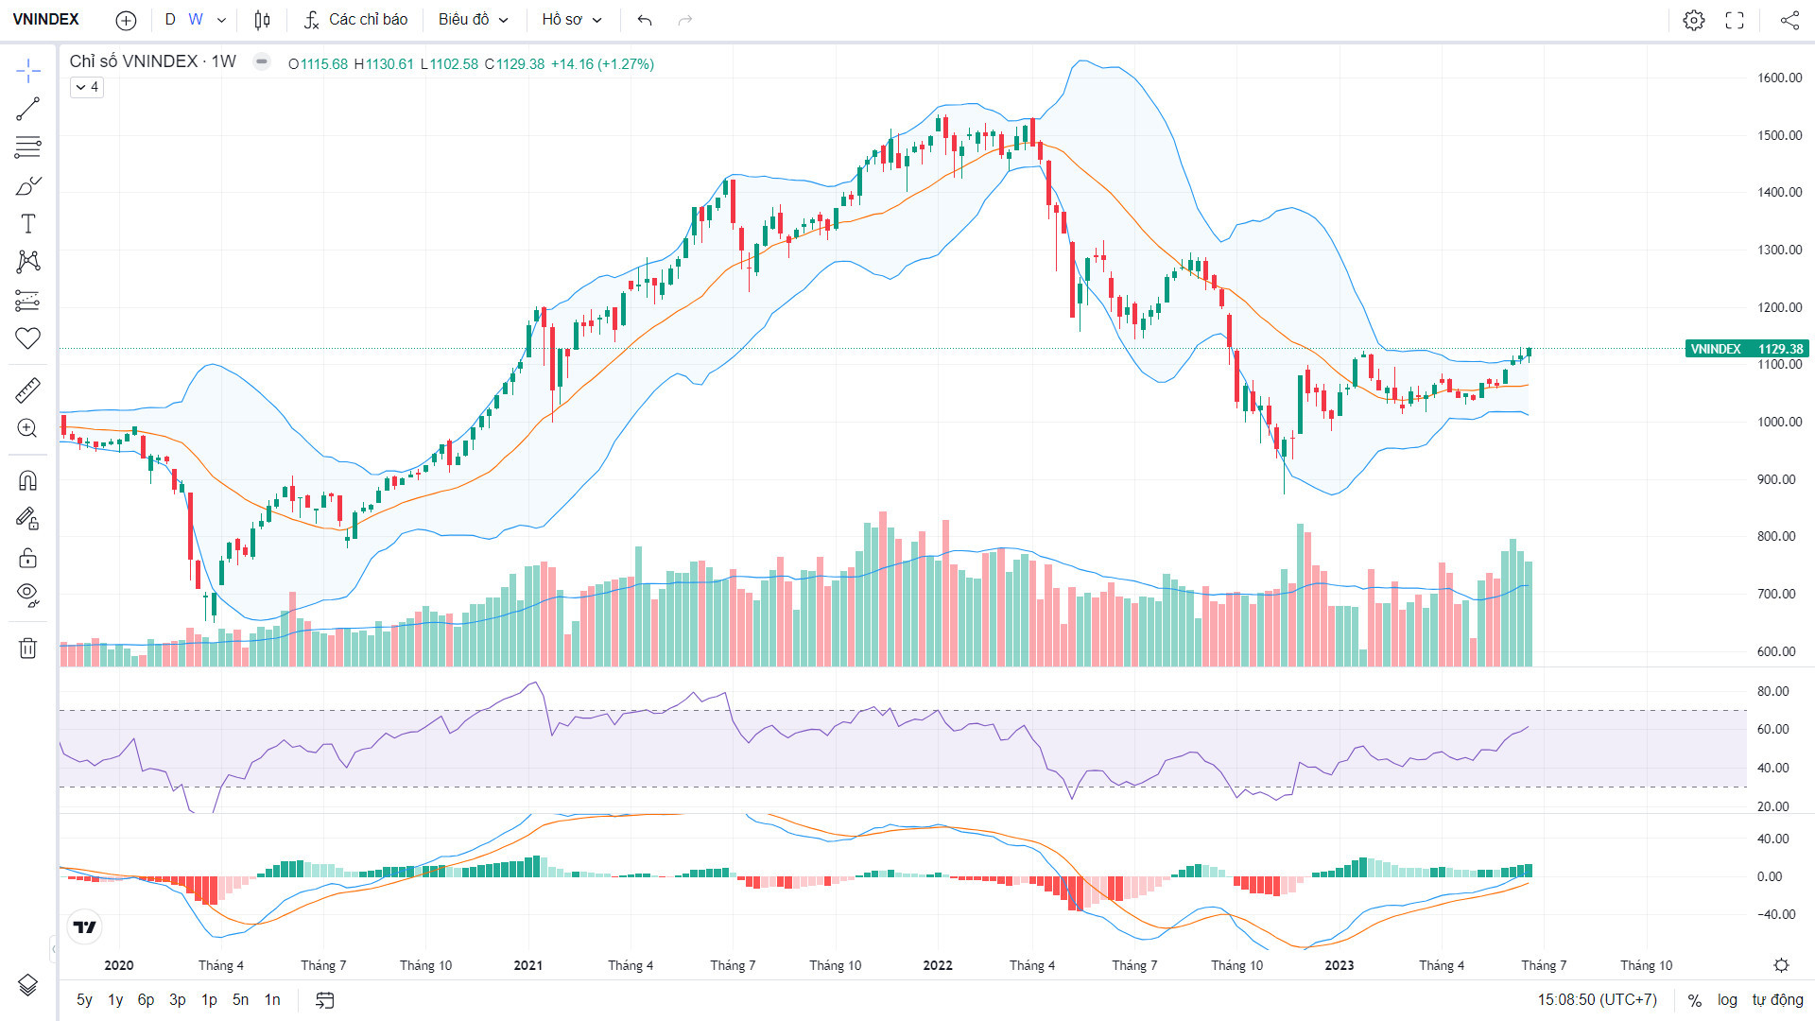Select the crosshair cursor tool
The width and height of the screenshot is (1815, 1021).
click(x=28, y=70)
